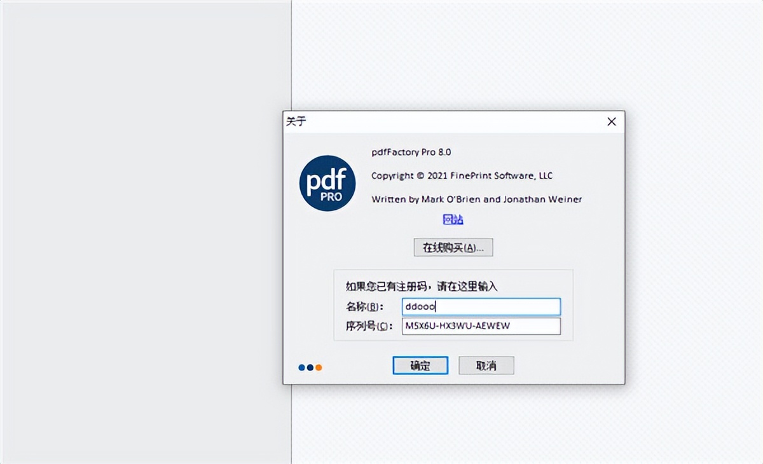This screenshot has height=464, width=763.
Task: Click inside the 名称 name field
Action: [483, 306]
